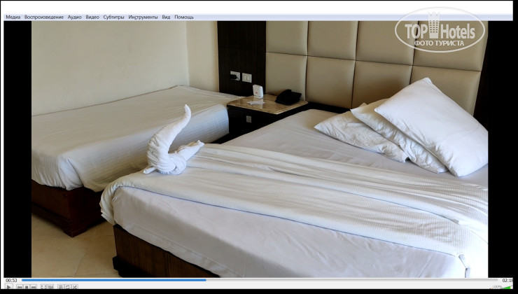Expand the Вид menu
The image size is (518, 294).
166,17
